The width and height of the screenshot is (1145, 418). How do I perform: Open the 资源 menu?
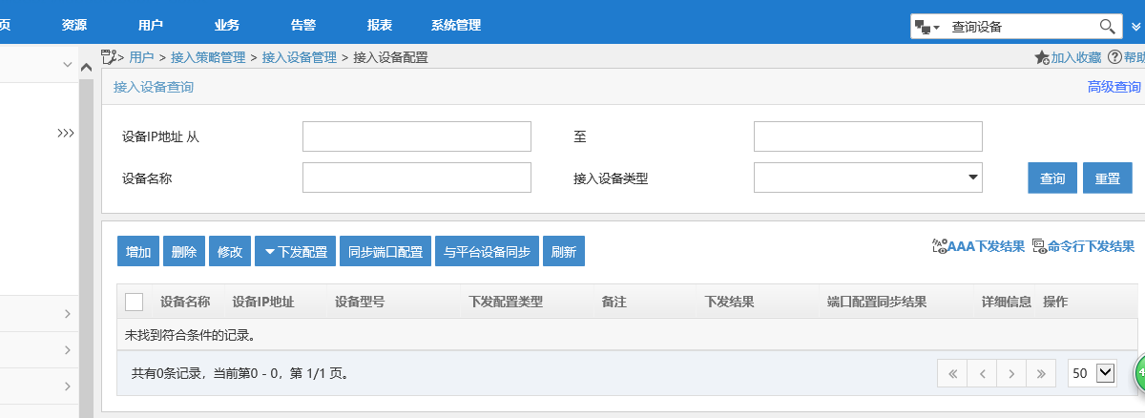(74, 26)
